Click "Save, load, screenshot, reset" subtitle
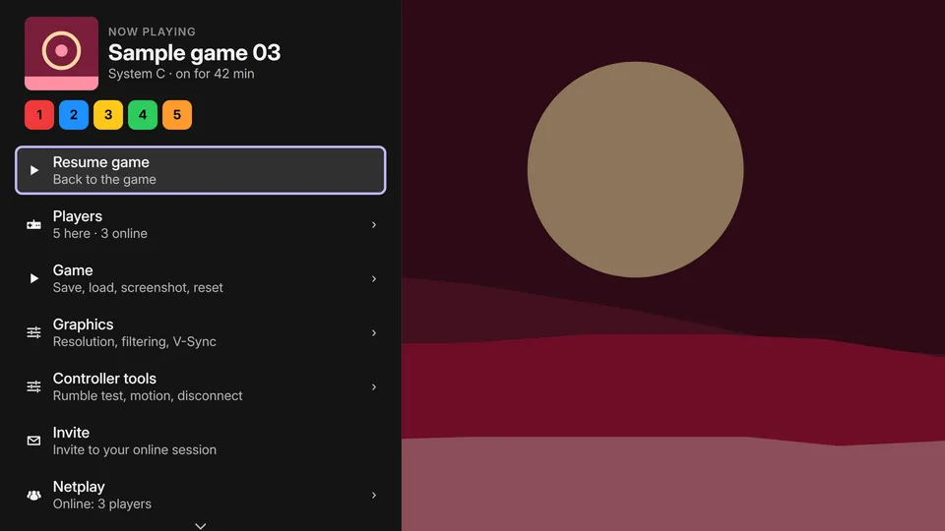Image resolution: width=945 pixels, height=531 pixels. [138, 288]
